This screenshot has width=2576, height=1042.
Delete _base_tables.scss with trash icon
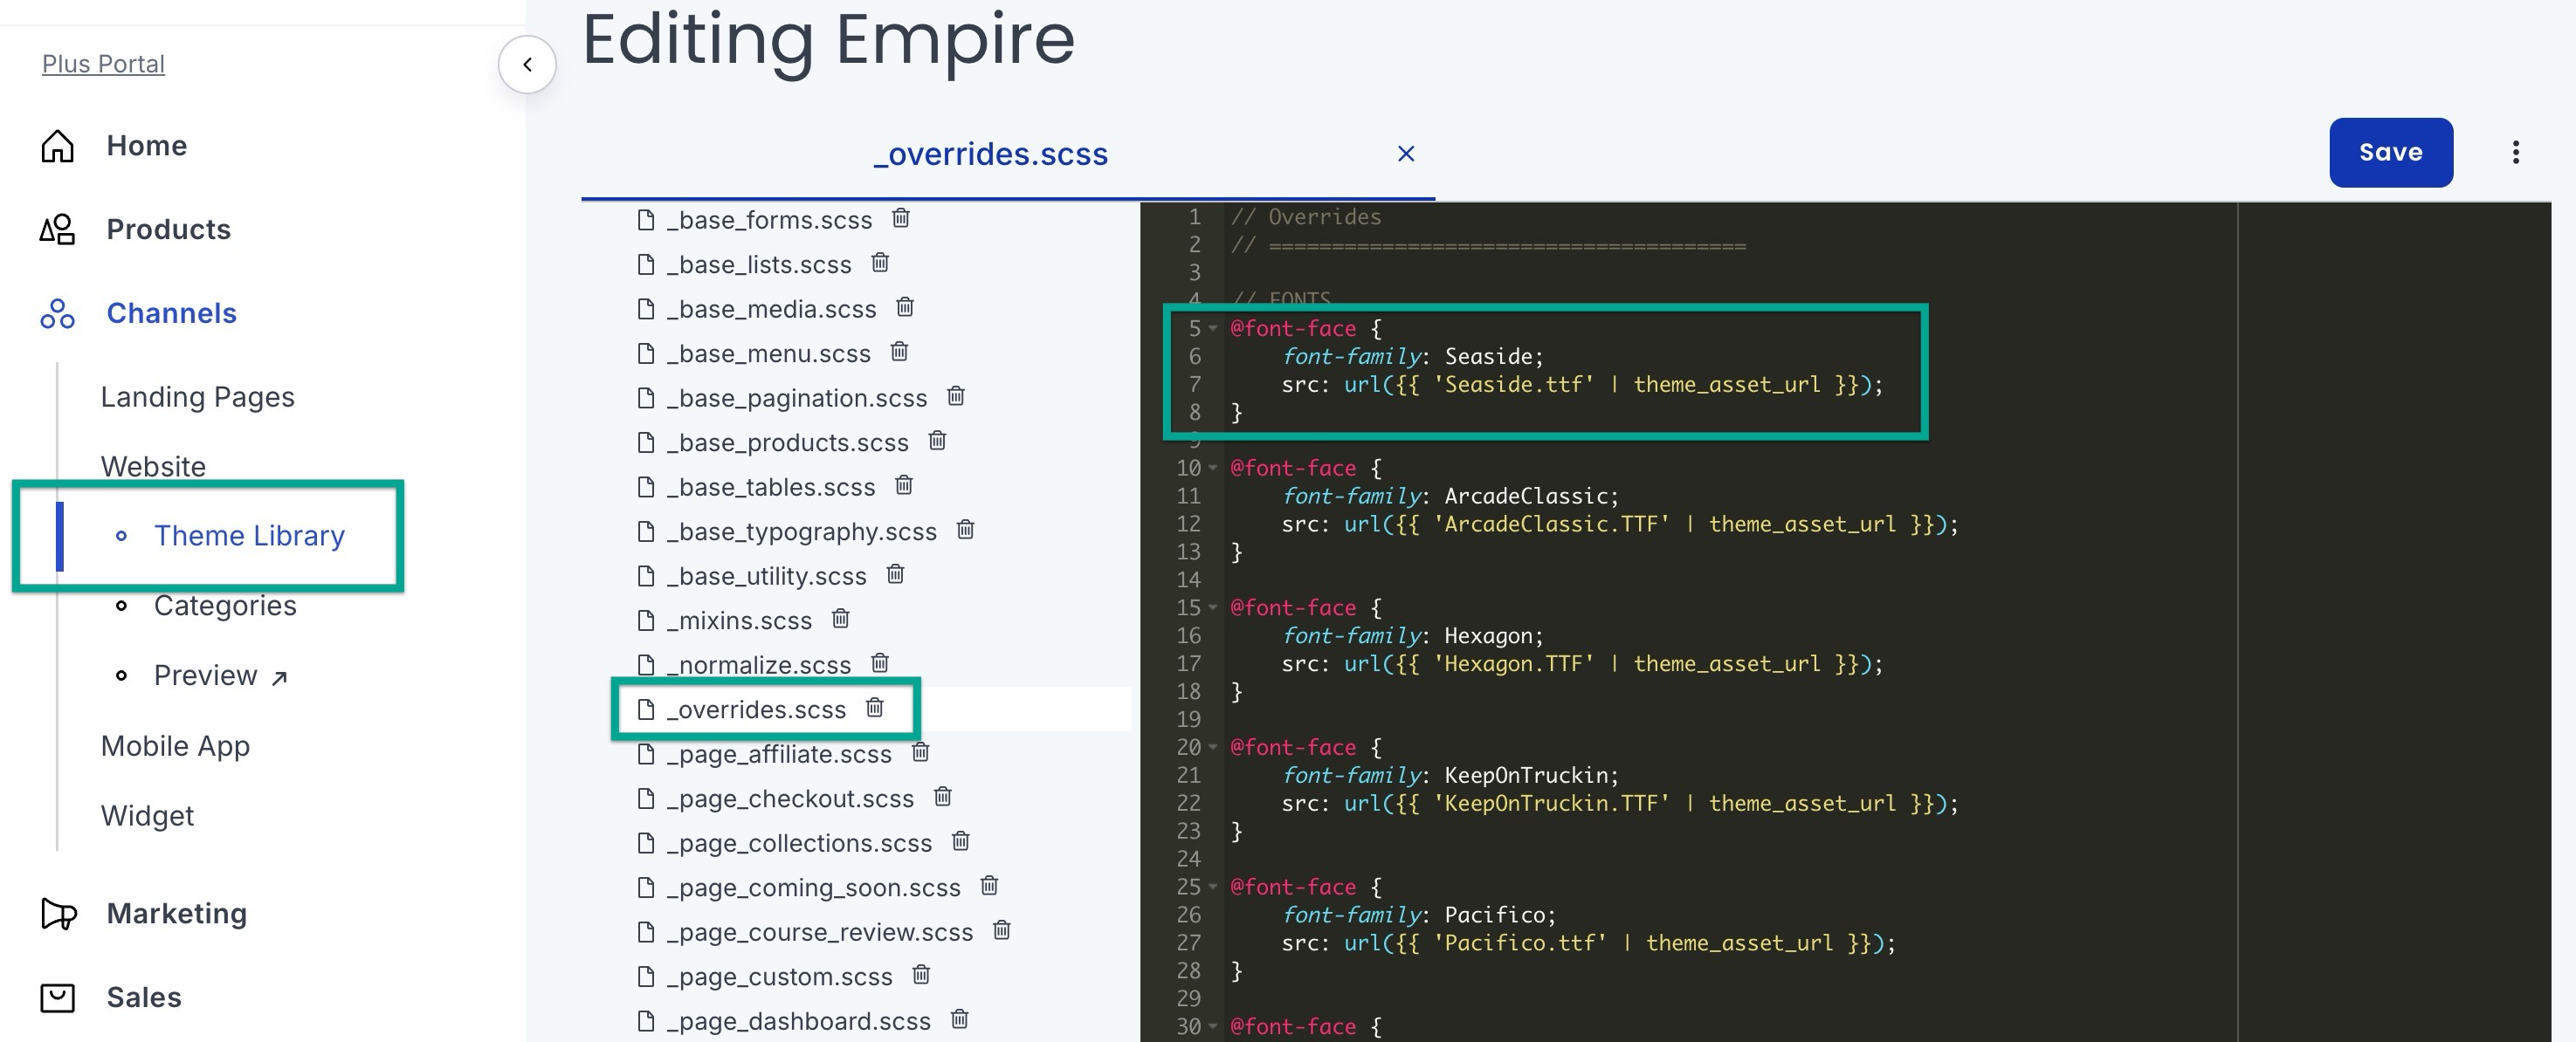[904, 485]
